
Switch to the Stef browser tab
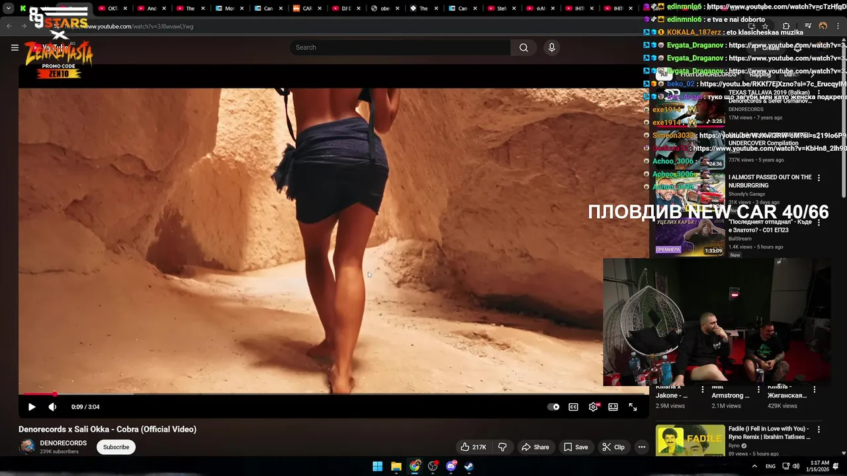[501, 9]
